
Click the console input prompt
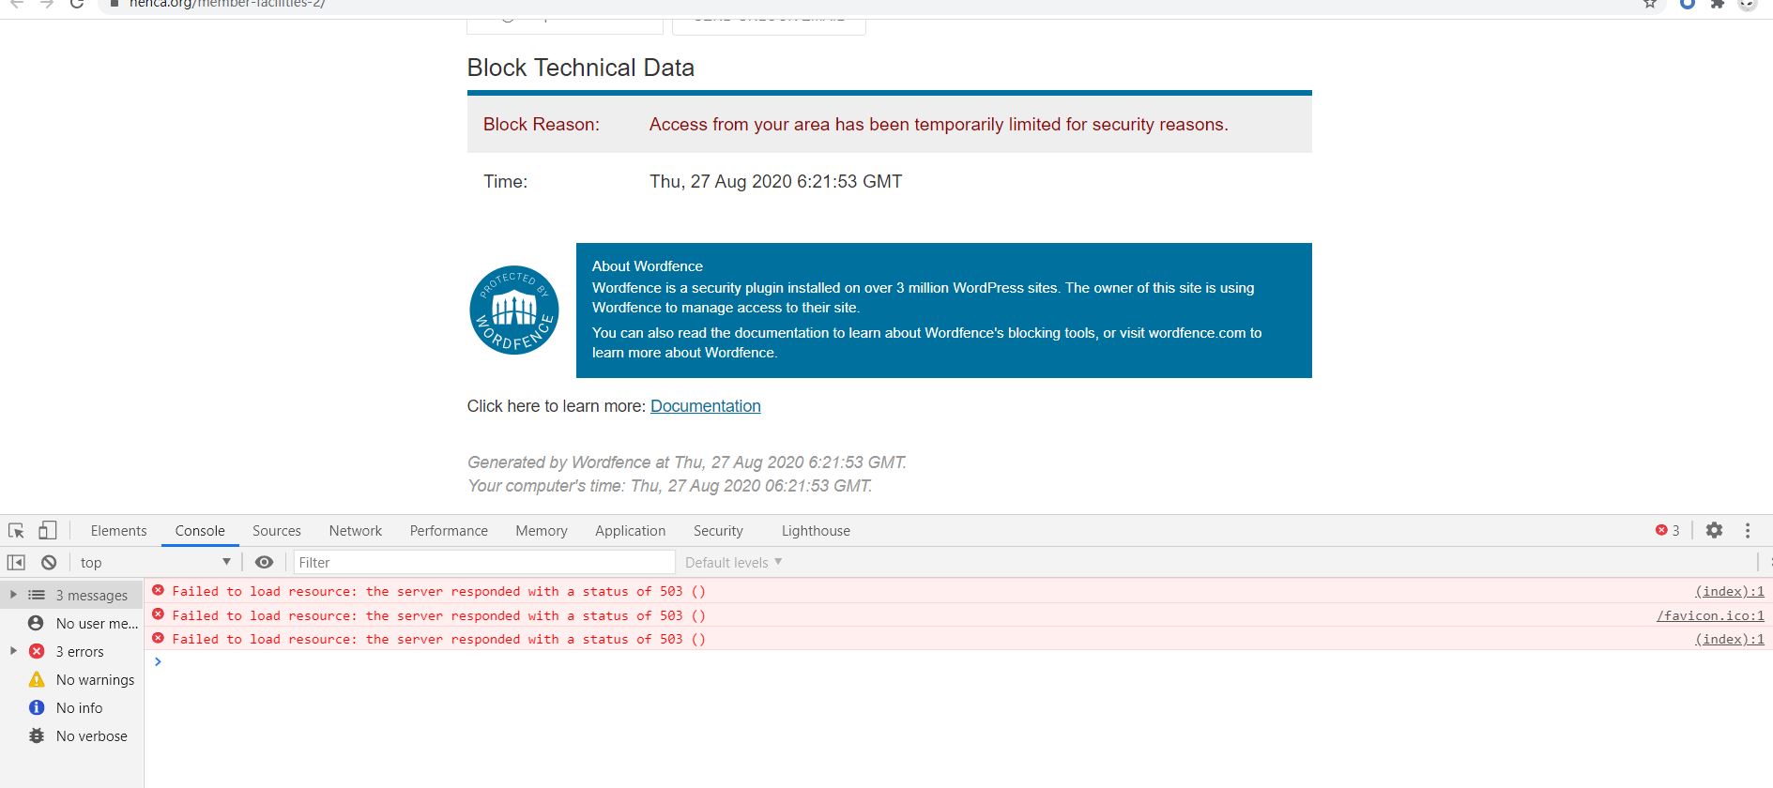pyautogui.click(x=957, y=662)
